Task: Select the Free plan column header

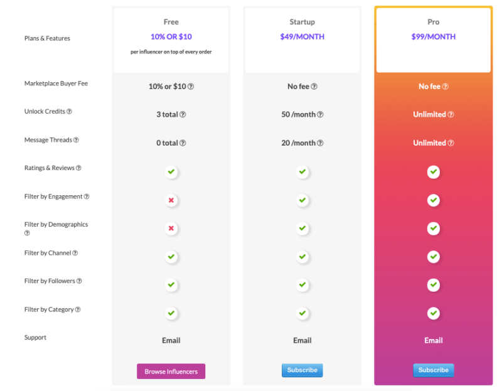Action: [171, 38]
